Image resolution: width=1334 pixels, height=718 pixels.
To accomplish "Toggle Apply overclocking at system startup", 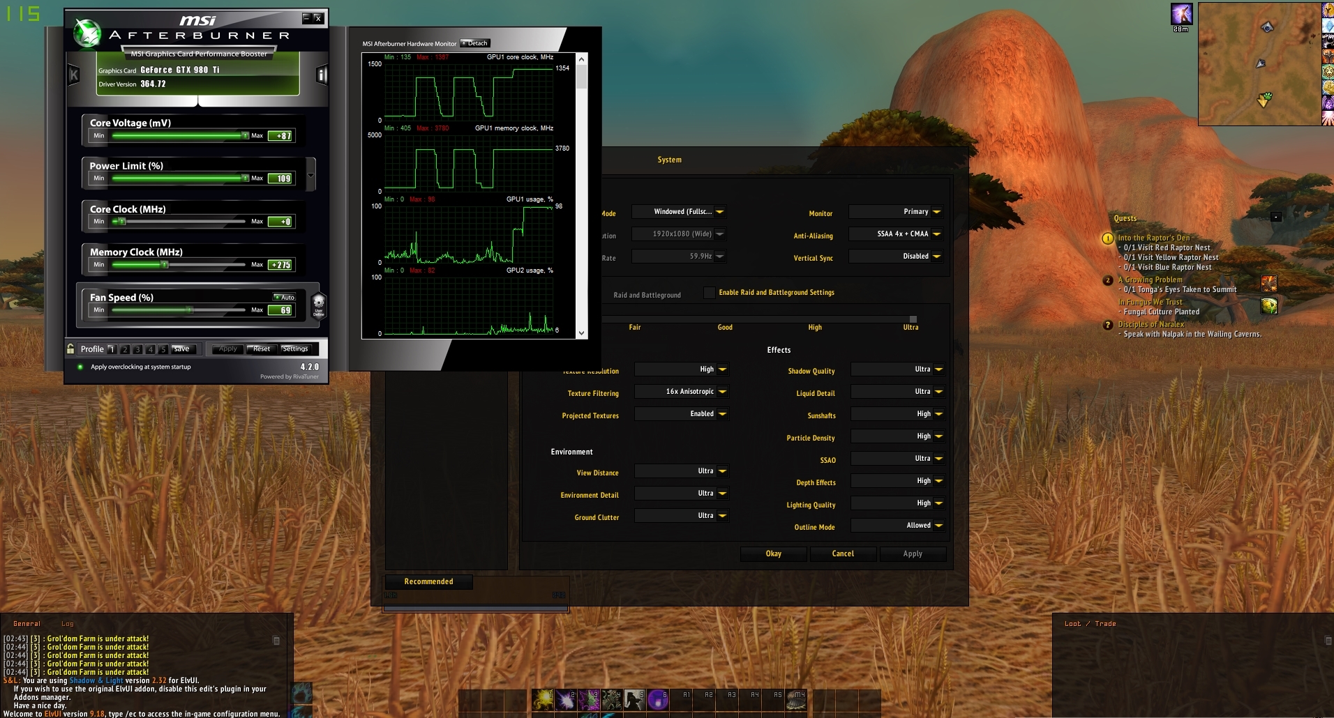I will [x=80, y=367].
